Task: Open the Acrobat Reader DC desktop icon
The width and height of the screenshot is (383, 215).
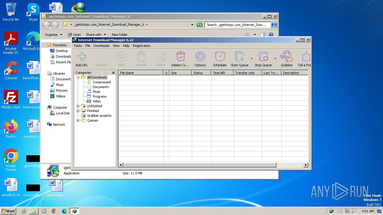Action: tap(11, 43)
